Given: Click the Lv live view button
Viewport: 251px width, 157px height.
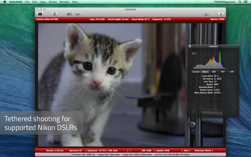Looking at the screenshot, I should [206, 14].
